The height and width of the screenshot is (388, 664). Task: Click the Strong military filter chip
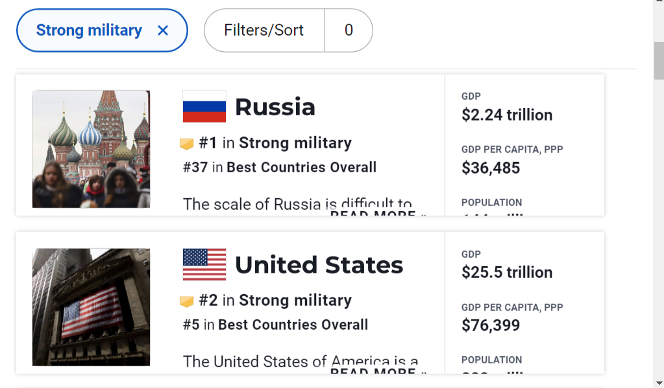click(x=102, y=30)
